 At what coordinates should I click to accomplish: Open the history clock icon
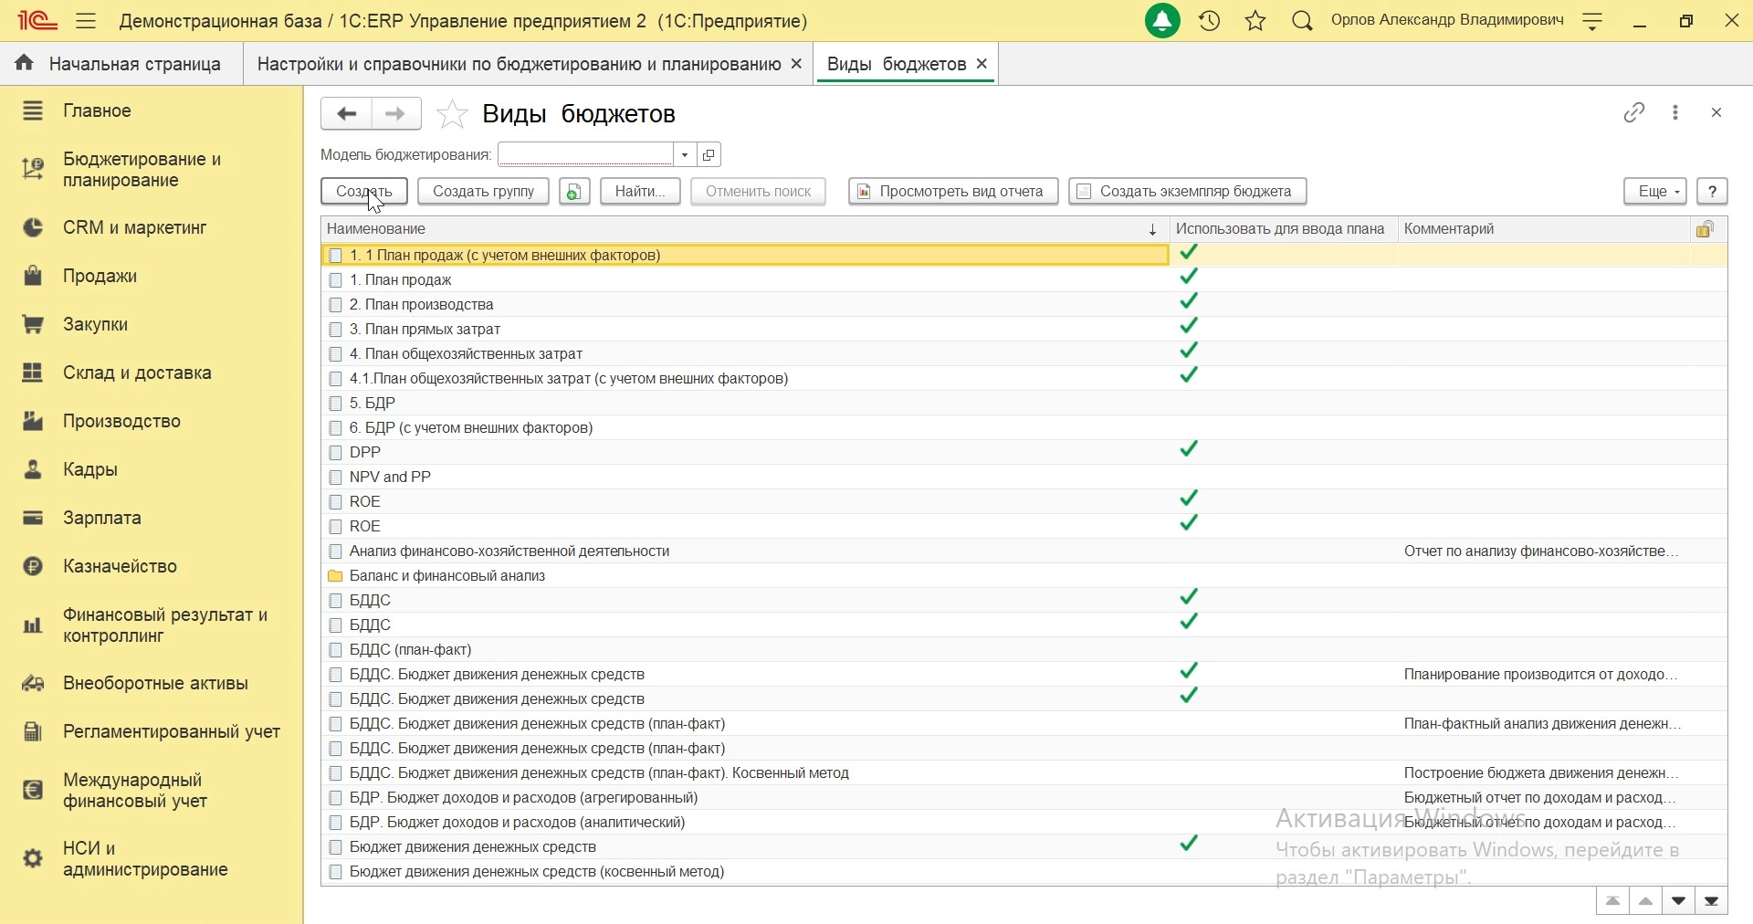coord(1211,21)
